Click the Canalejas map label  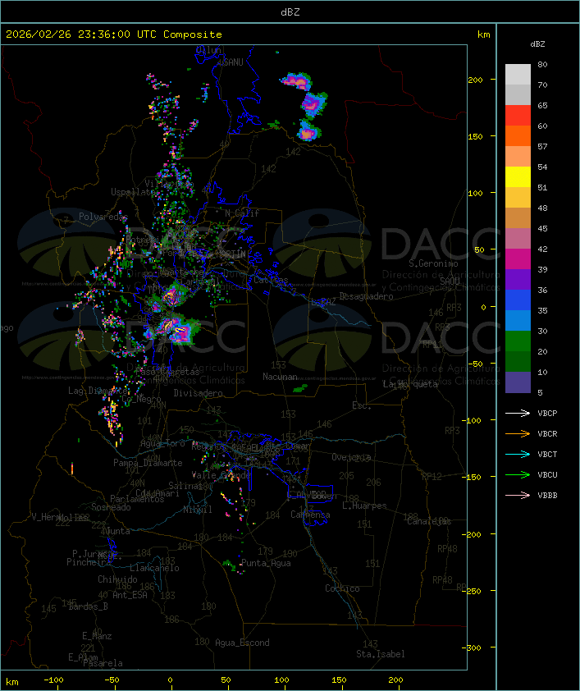429,521
